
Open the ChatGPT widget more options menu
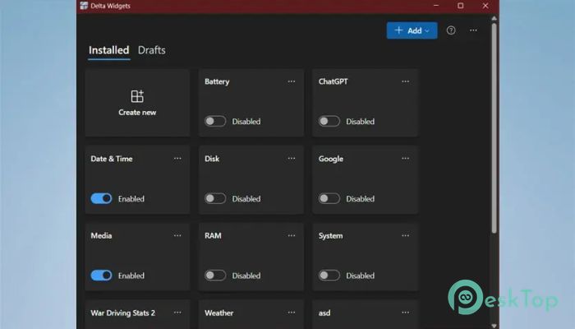pos(405,81)
